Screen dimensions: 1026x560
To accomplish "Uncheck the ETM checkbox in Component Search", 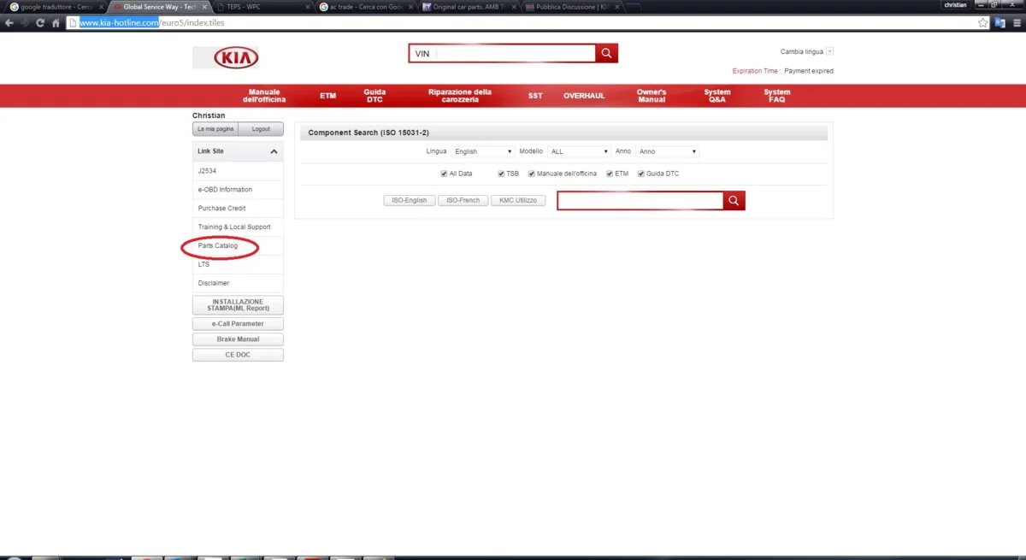I will pos(610,174).
